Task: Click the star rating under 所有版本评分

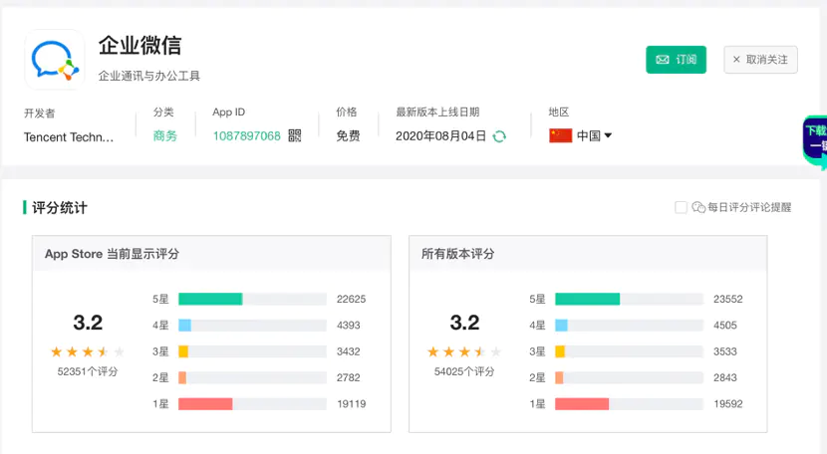Action: point(464,351)
